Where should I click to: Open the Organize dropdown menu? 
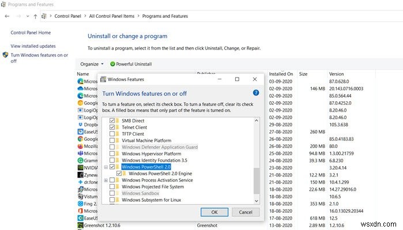[x=92, y=64]
